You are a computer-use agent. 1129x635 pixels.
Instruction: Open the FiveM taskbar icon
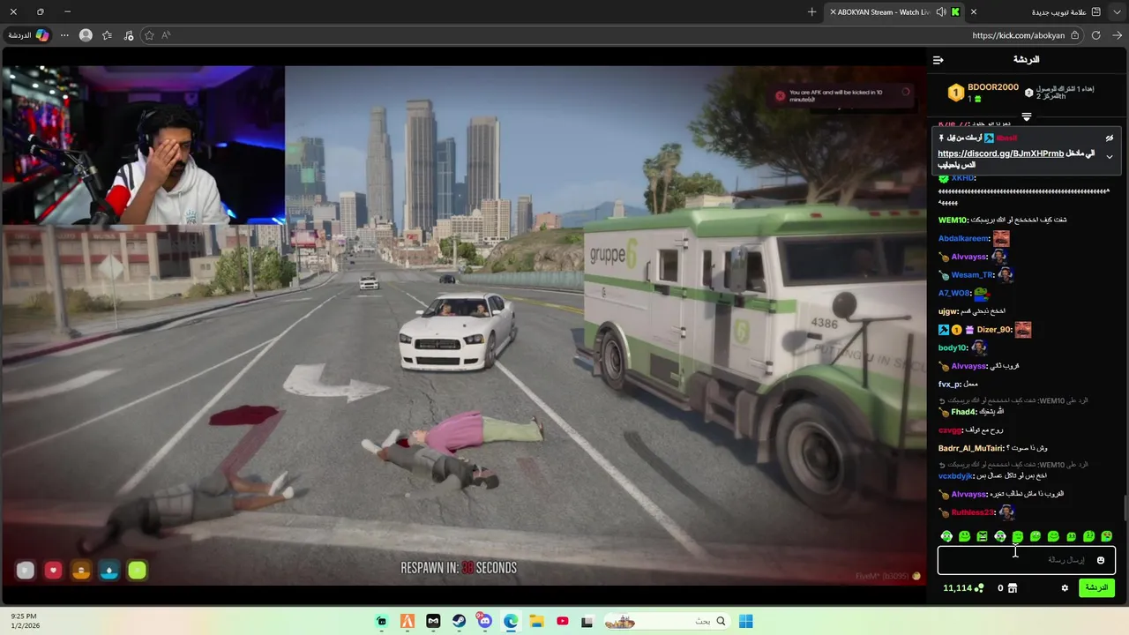coord(407,621)
